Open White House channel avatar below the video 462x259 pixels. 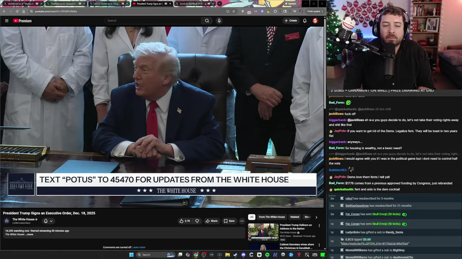coord(6,221)
